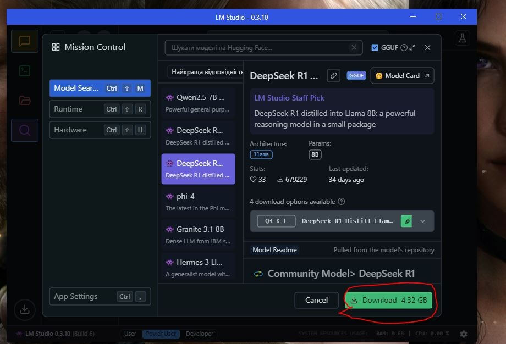
Task: Open the Найкраща відповідність sort dropdown
Action: pyautogui.click(x=205, y=71)
